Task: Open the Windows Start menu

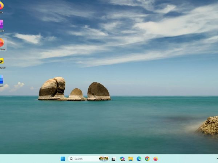Action: point(63,159)
